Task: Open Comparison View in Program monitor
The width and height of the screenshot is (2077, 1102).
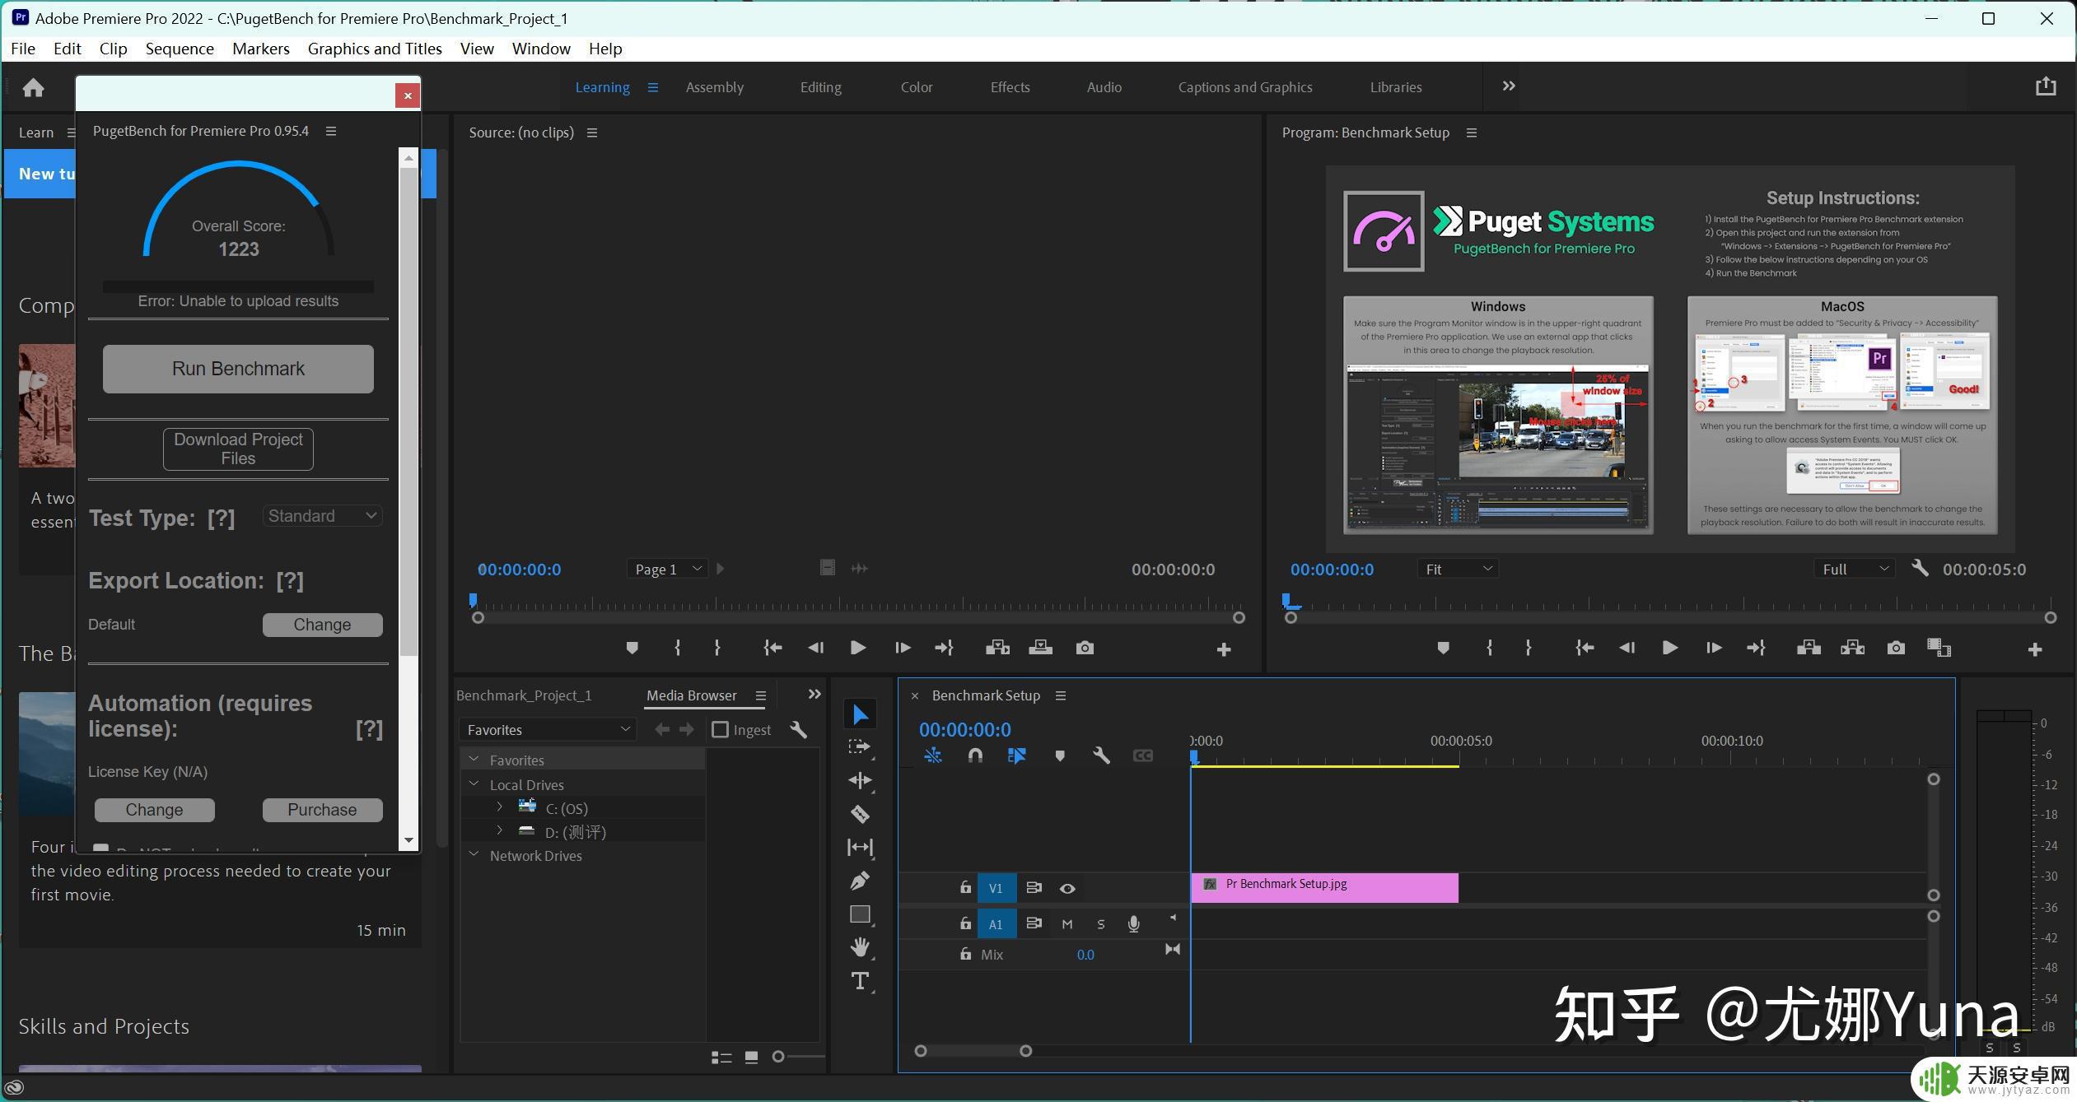Action: tap(1939, 649)
